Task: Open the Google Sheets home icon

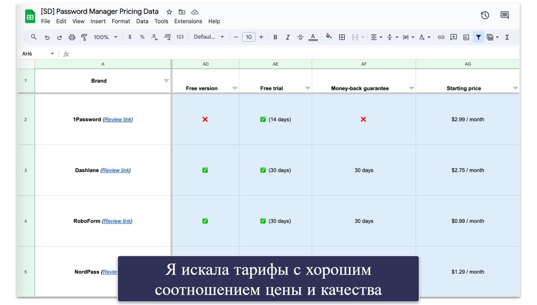Action: coord(30,16)
